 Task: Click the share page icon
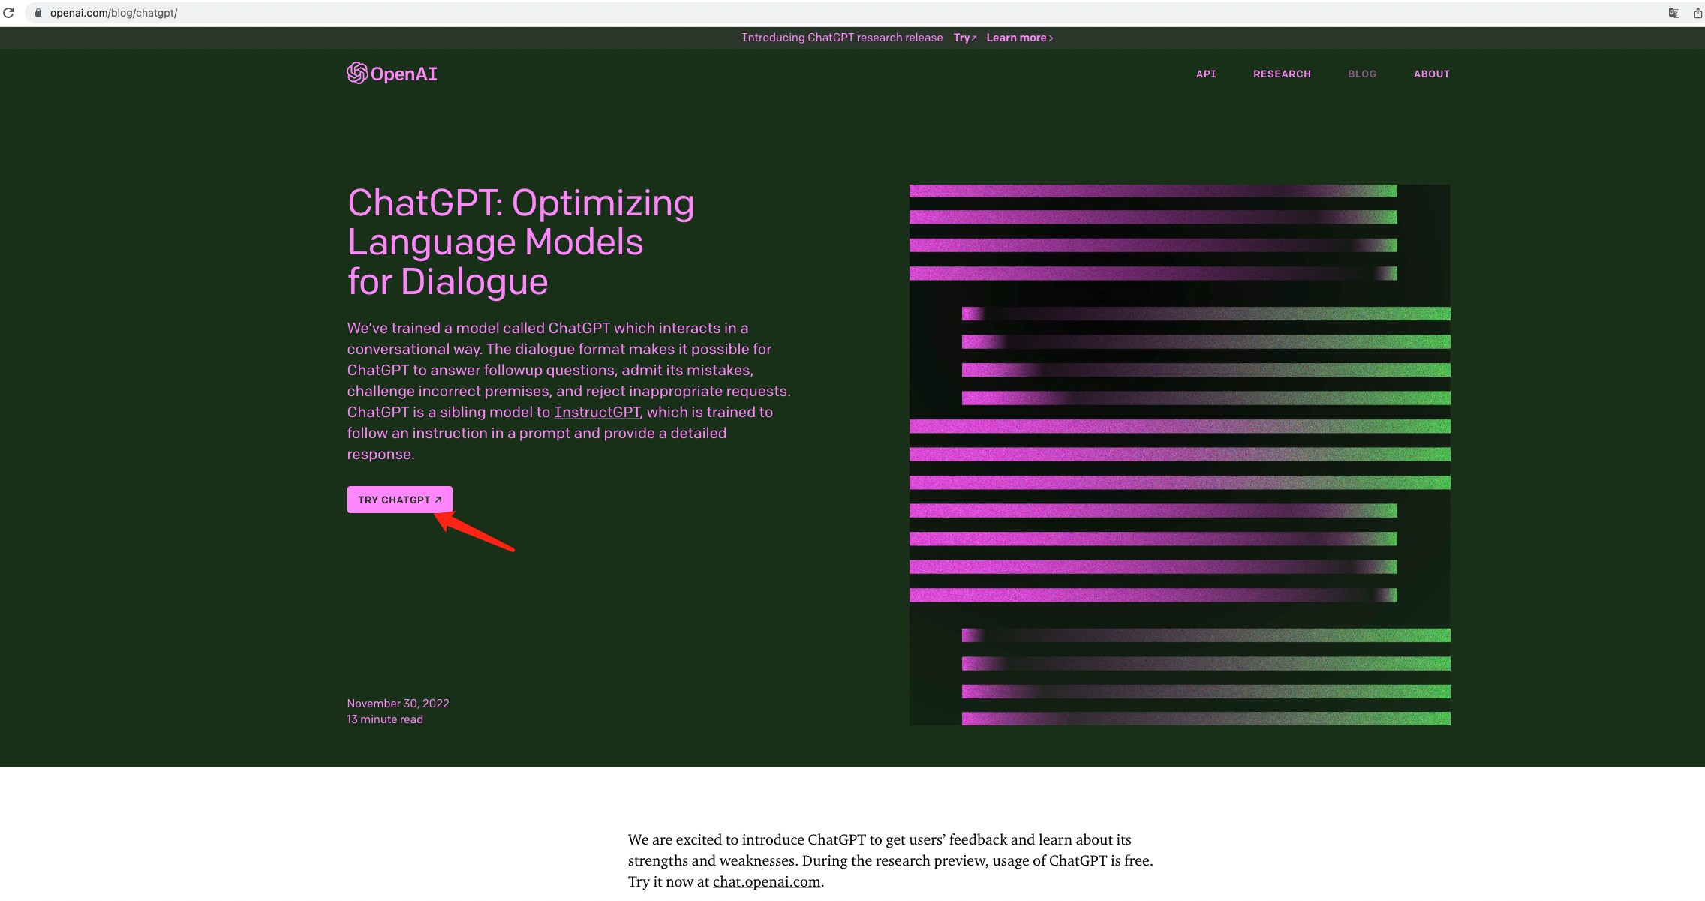click(1697, 13)
